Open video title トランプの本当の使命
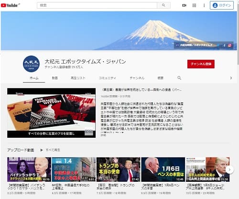The image size is (239, 199). tap(116, 187)
